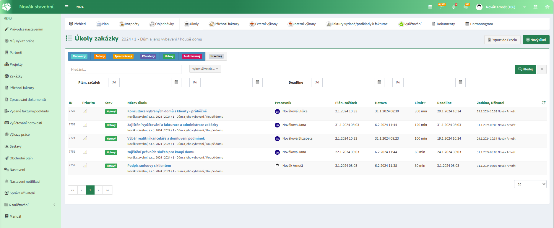554x228 pixels.
Task: Click the Nový úkol button
Action: (536, 40)
